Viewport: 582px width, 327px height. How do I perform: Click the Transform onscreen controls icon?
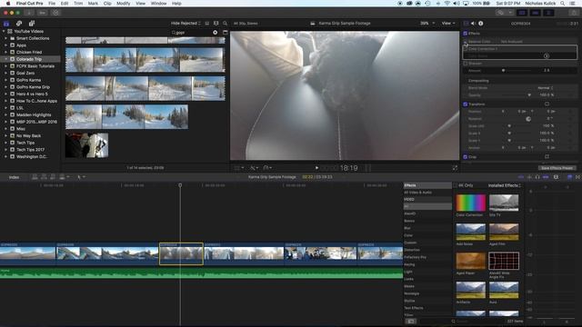[547, 104]
